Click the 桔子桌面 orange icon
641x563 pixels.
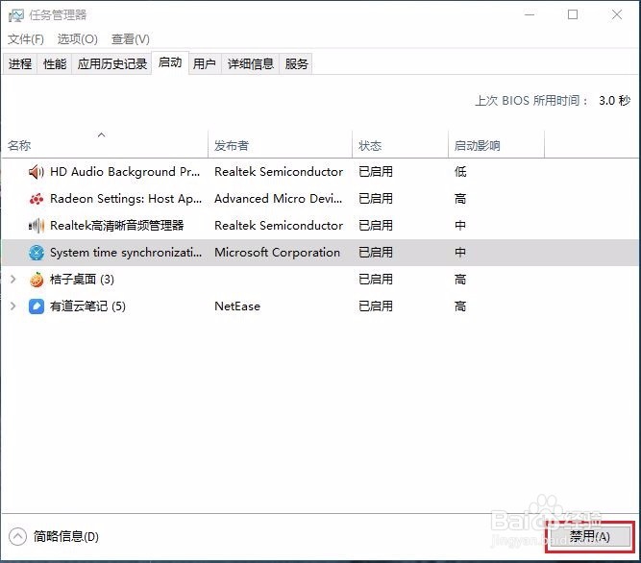(x=37, y=280)
